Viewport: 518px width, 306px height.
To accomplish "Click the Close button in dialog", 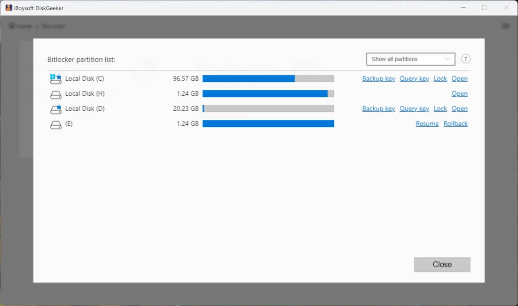I will 442,264.
